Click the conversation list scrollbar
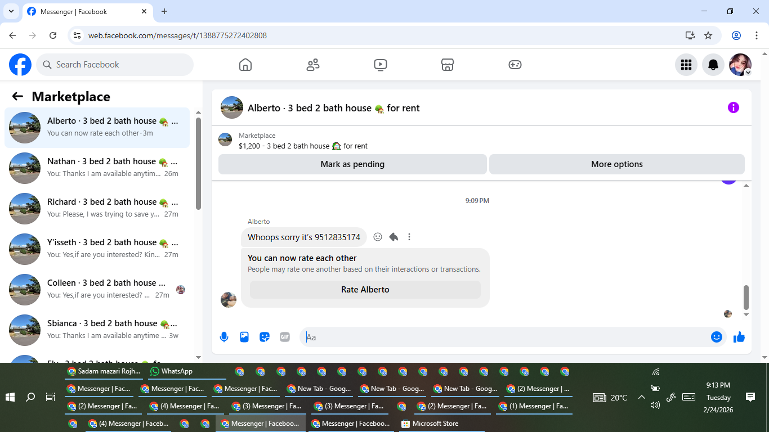This screenshot has height=432, width=769. (x=198, y=163)
